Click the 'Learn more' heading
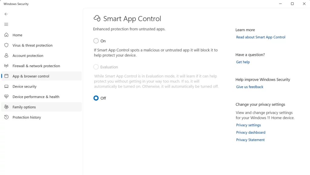 click(x=245, y=30)
